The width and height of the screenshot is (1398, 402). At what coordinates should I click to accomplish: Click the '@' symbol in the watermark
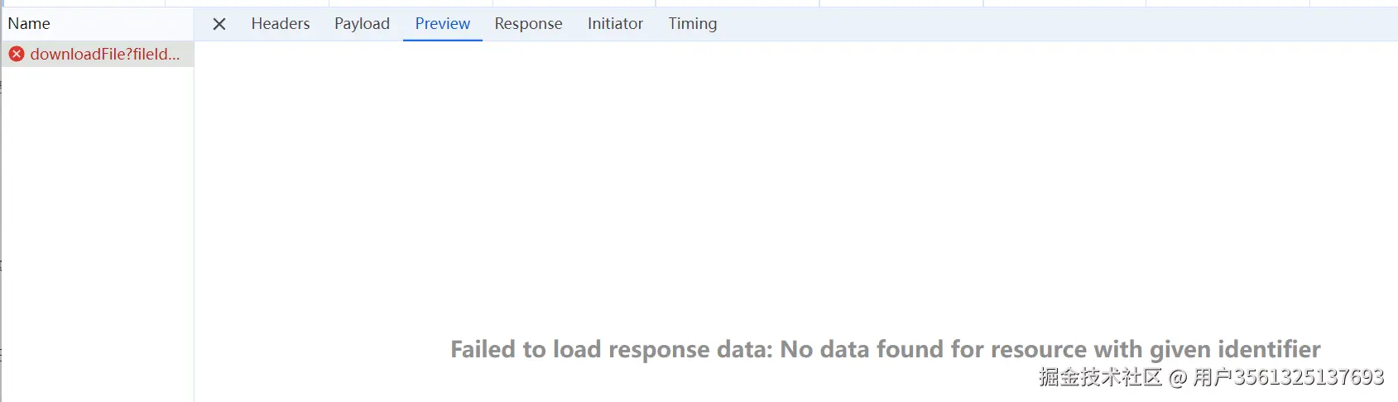(x=1177, y=378)
